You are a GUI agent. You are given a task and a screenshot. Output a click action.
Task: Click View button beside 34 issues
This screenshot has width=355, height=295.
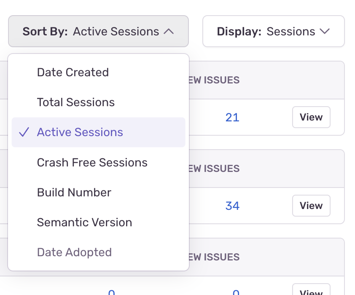coord(311,206)
